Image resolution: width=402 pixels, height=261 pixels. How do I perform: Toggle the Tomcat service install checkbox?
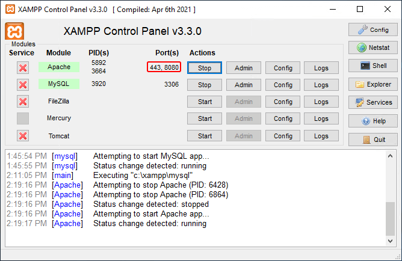[23, 136]
